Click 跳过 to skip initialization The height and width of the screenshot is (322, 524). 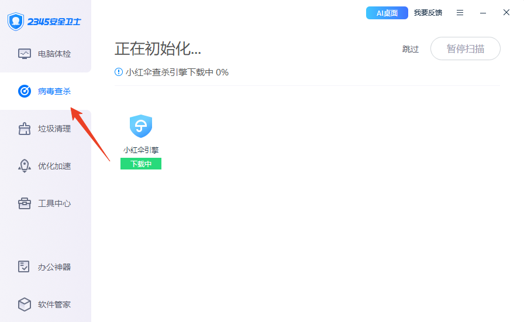click(411, 49)
